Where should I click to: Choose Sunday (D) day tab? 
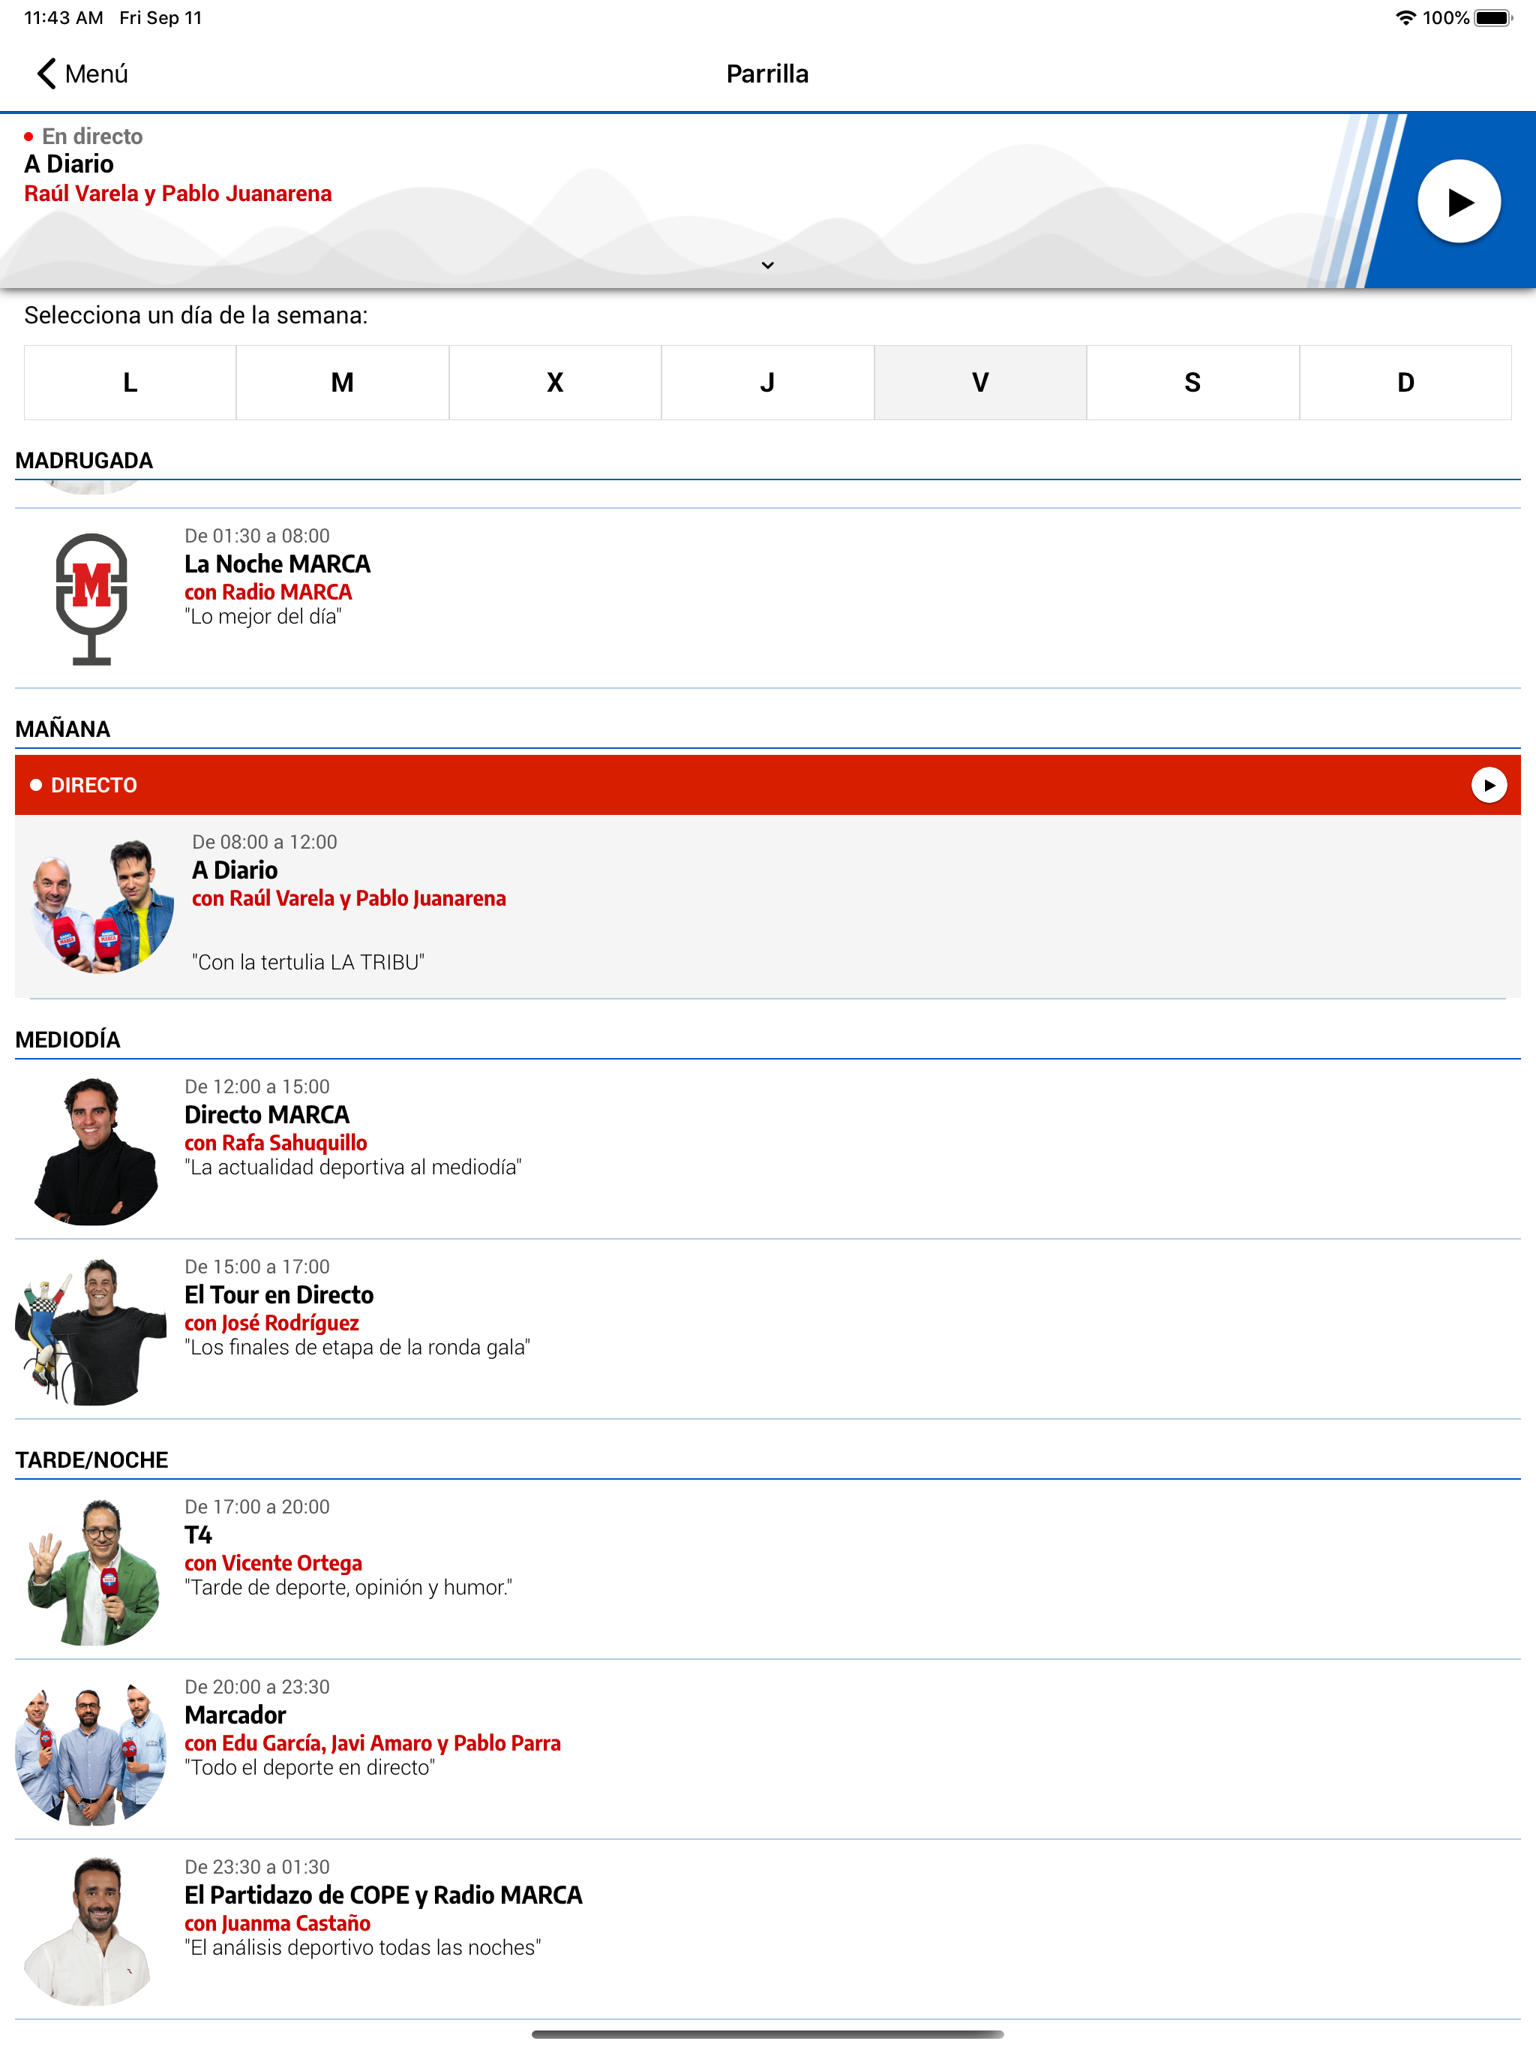[x=1405, y=383]
